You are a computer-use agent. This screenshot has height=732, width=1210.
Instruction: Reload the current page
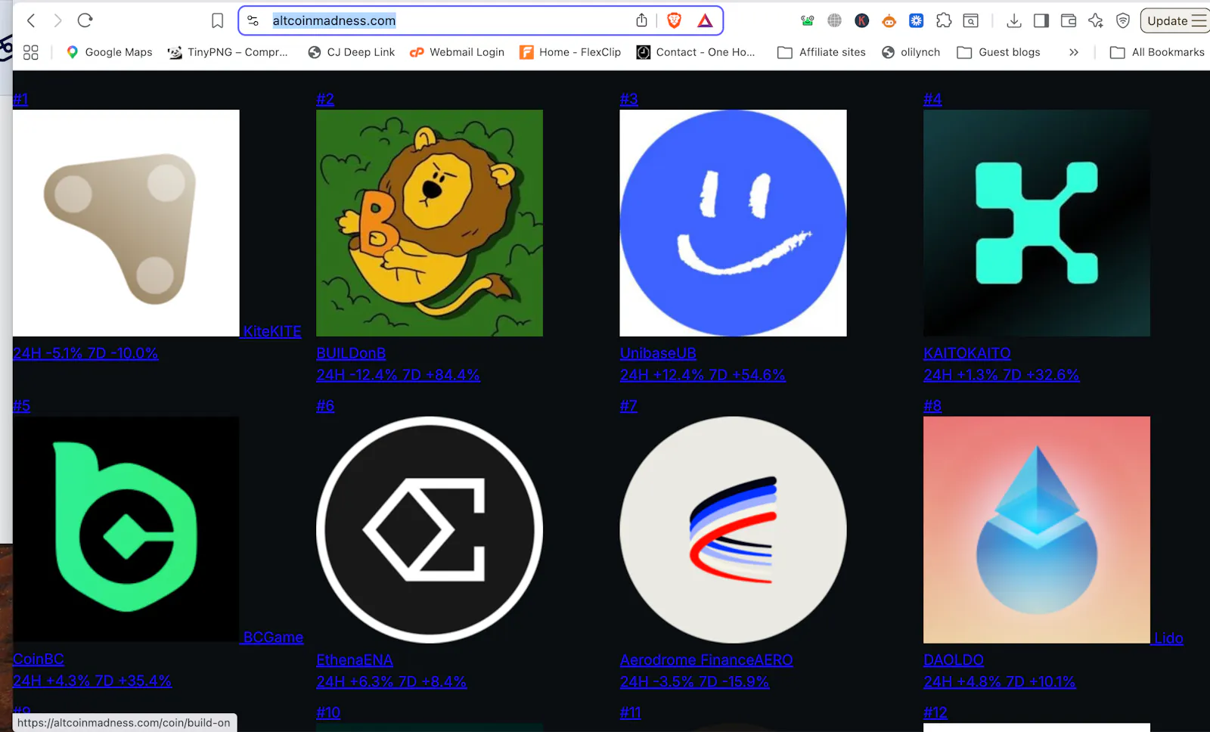85,20
